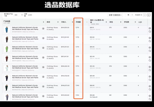Open product title in the $97,047.30 row
Screen dimensions: 154x107
click(25, 57)
